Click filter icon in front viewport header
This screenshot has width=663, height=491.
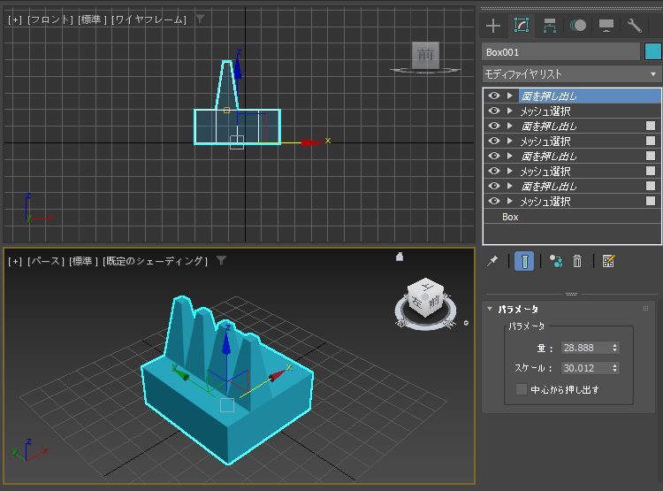click(200, 19)
